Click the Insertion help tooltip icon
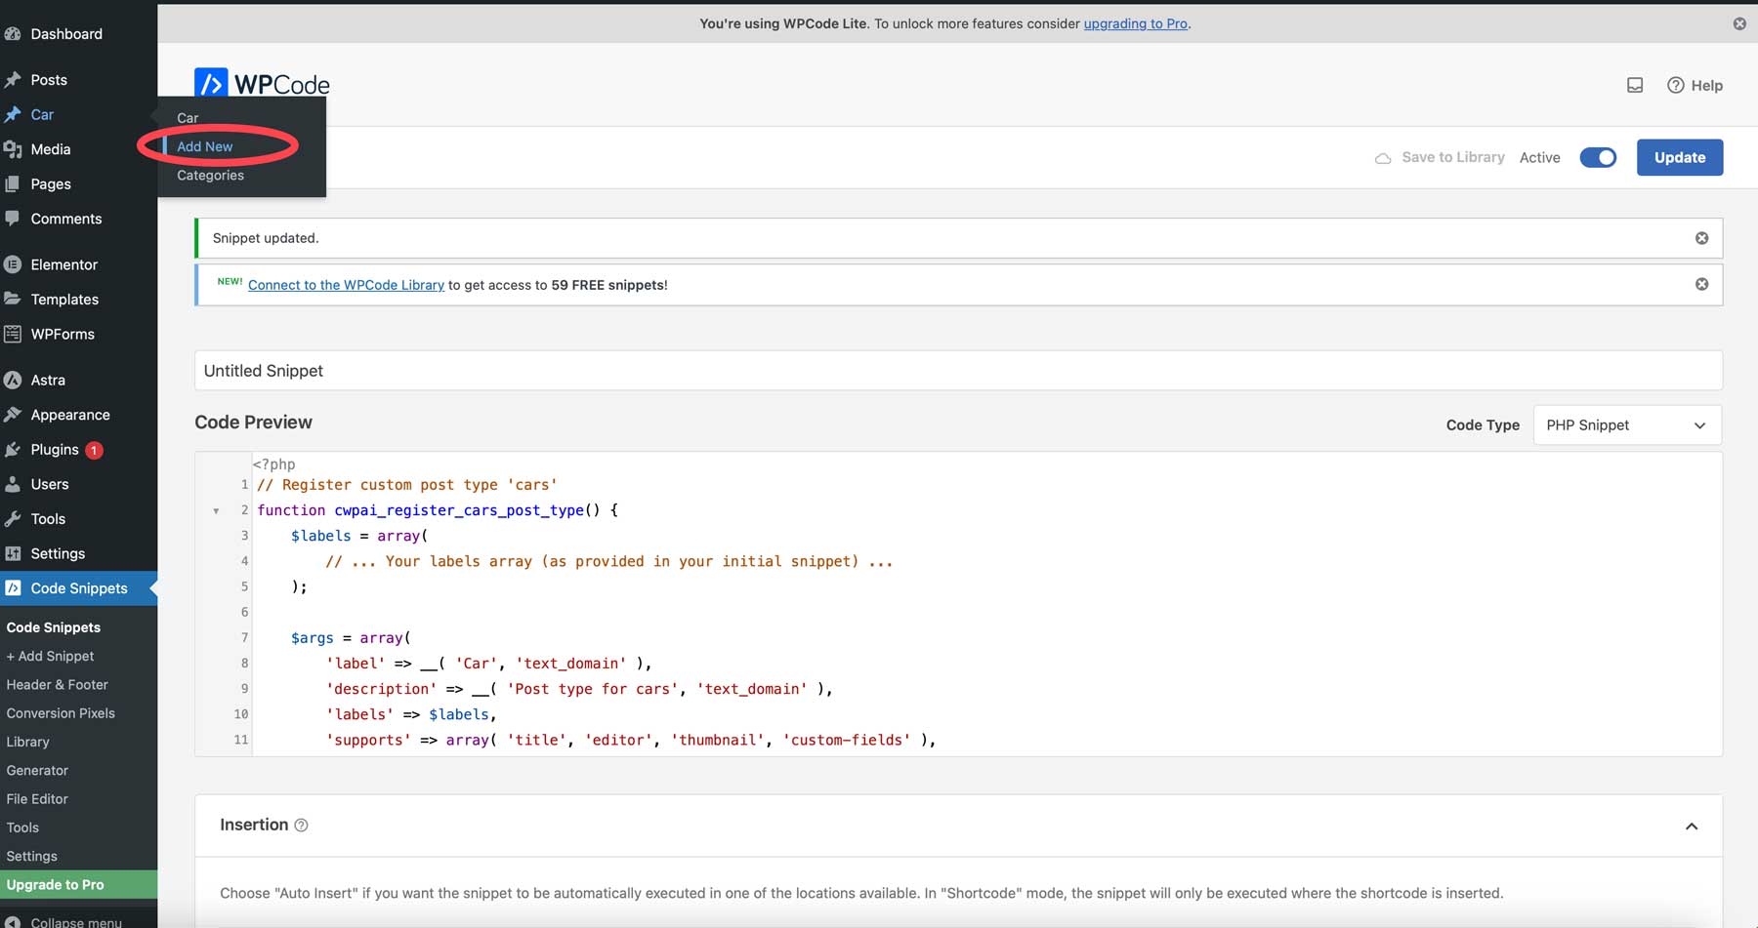Screen dimensions: 1758x928 pyautogui.click(x=301, y=826)
